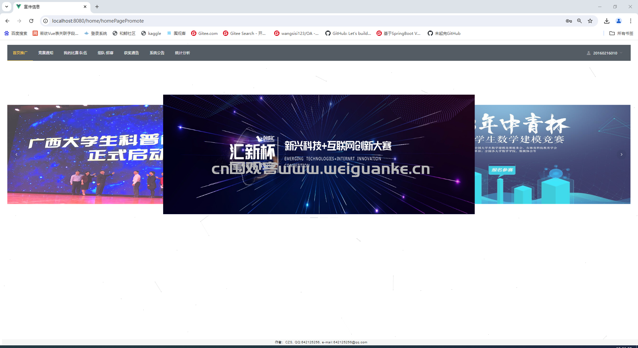The image size is (638, 348).
Task: Jump to the fourth carousel indicator bar
Action: click(x=334, y=217)
